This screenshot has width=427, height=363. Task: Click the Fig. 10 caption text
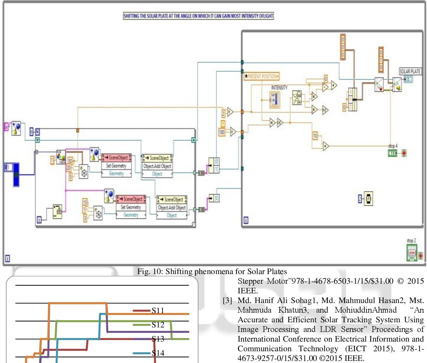[212, 271]
